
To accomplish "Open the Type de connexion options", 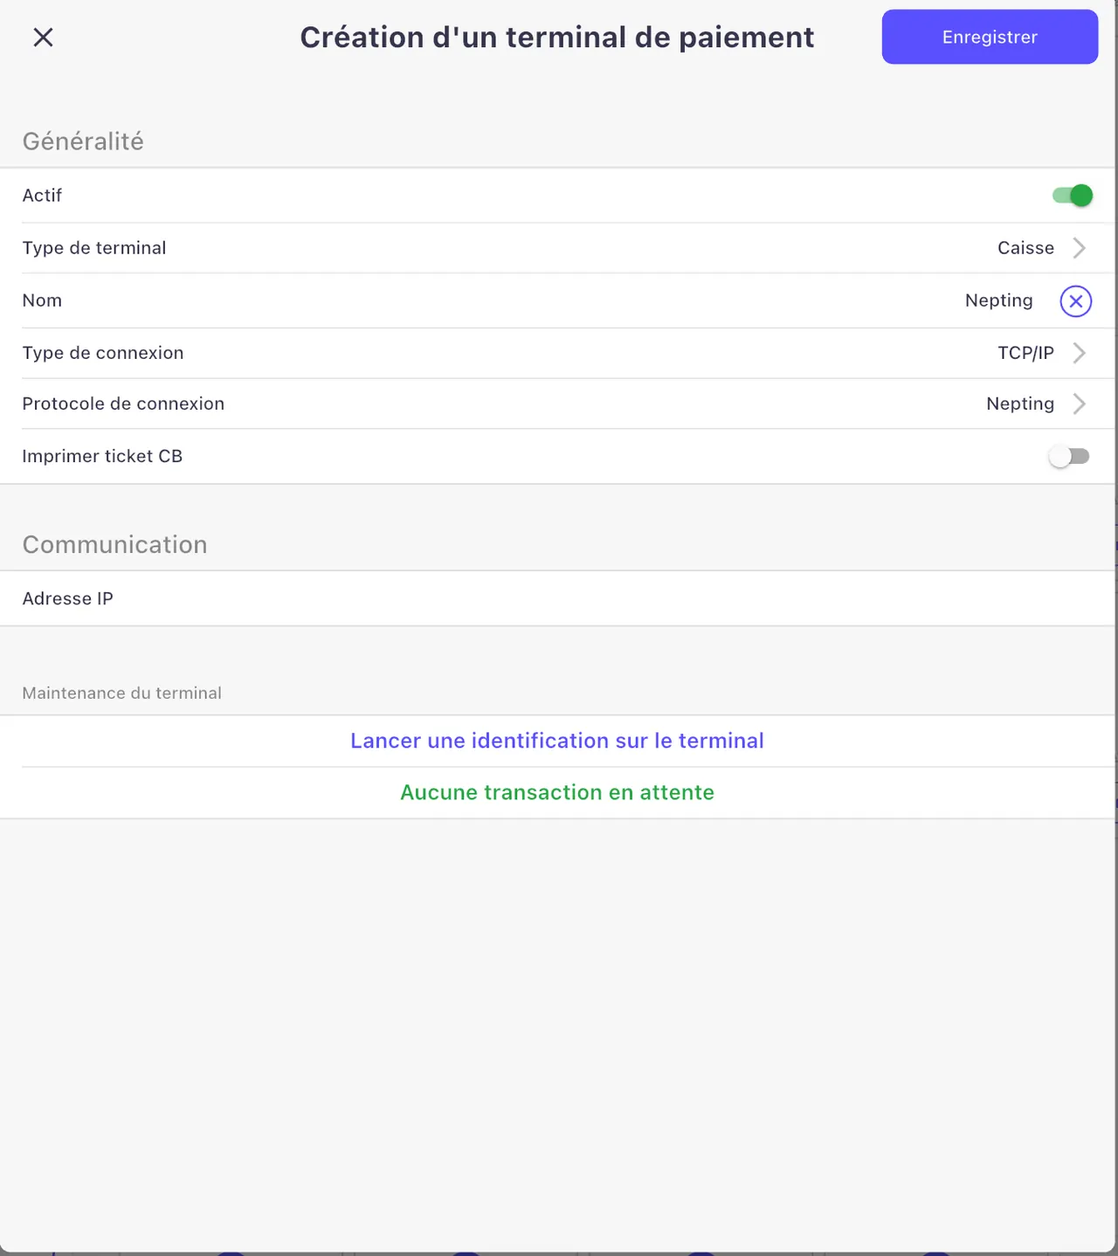I will click(x=557, y=353).
